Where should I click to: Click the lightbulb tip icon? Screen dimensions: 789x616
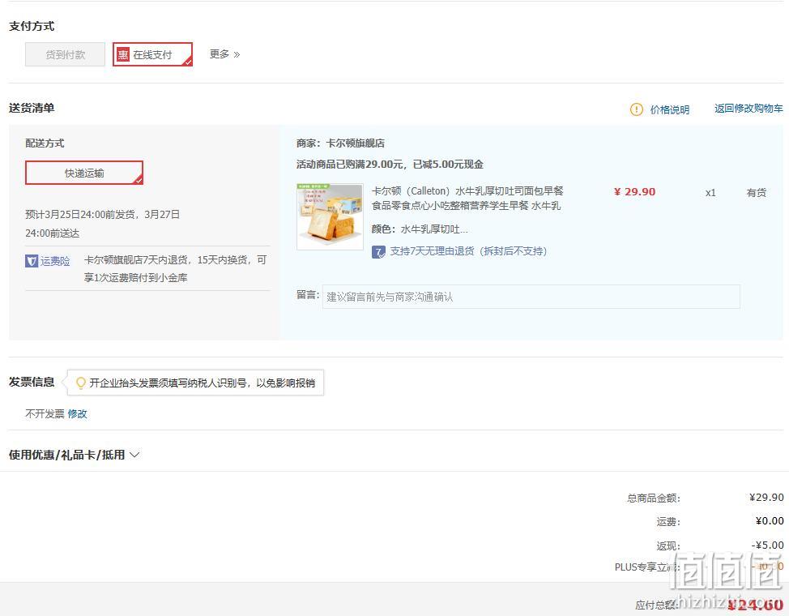(80, 383)
